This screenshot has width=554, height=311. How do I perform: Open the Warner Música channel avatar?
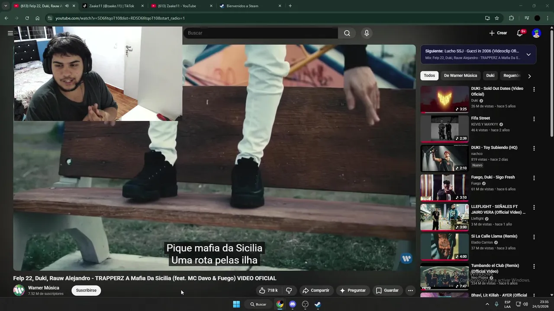[x=19, y=290]
